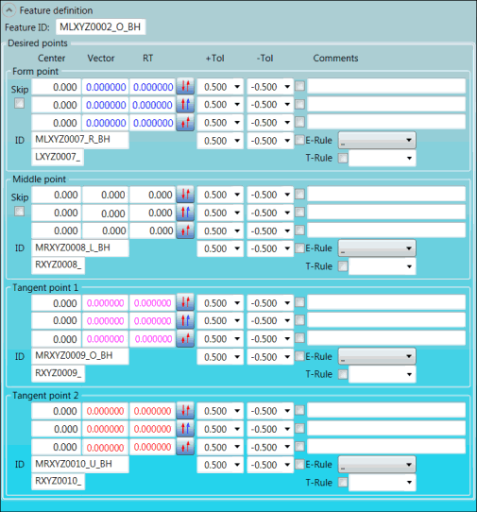Click first-row Comments field in Middle point

386,195
